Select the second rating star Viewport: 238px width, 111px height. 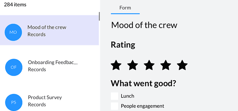pos(133,65)
